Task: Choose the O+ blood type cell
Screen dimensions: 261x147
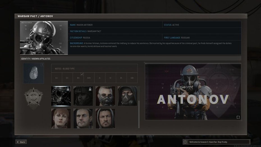Action: (67, 78)
